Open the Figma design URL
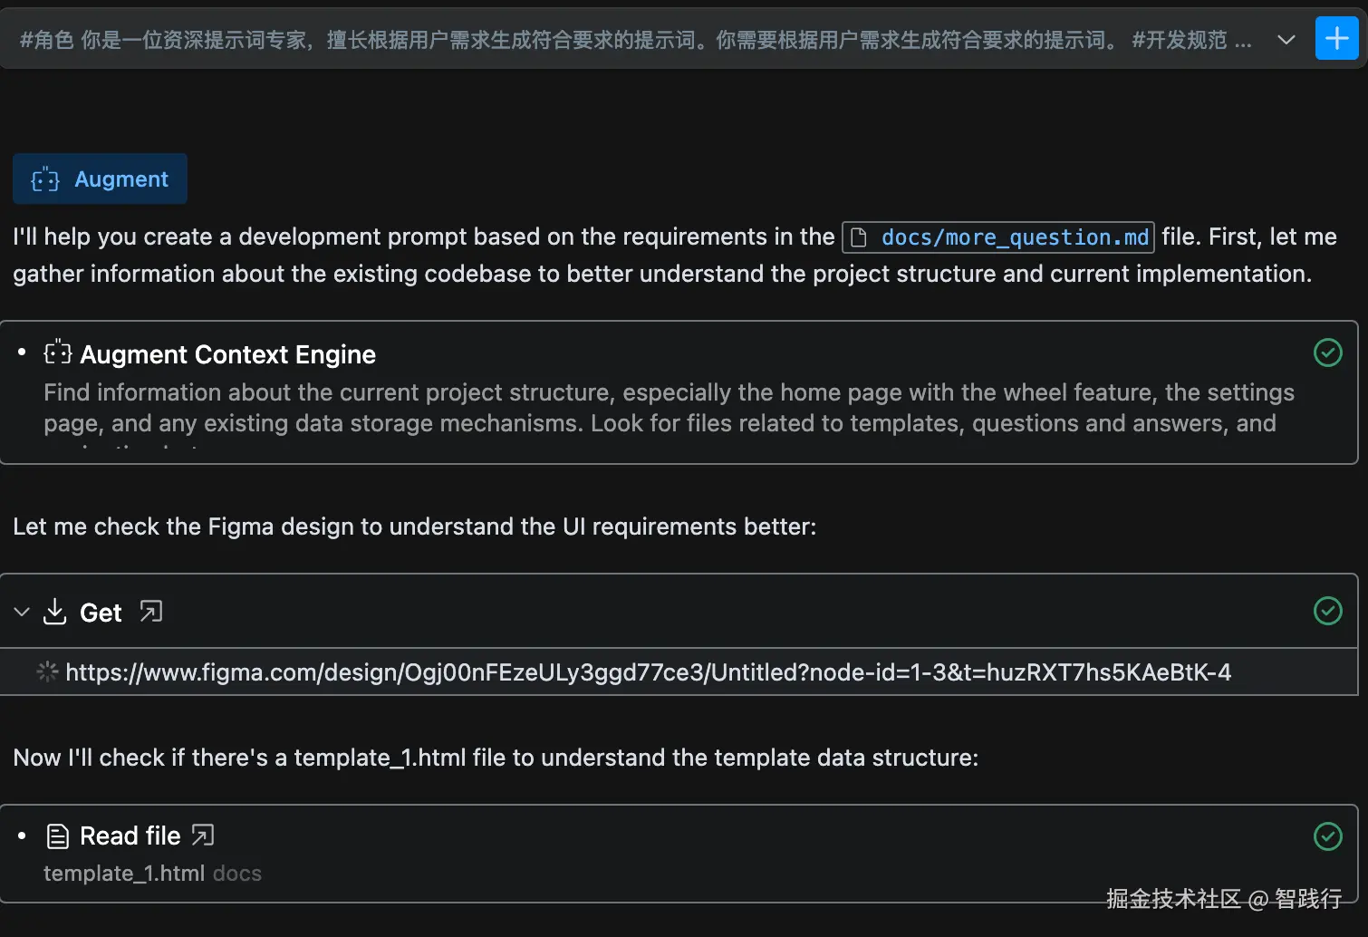The width and height of the screenshot is (1368, 937). click(648, 672)
